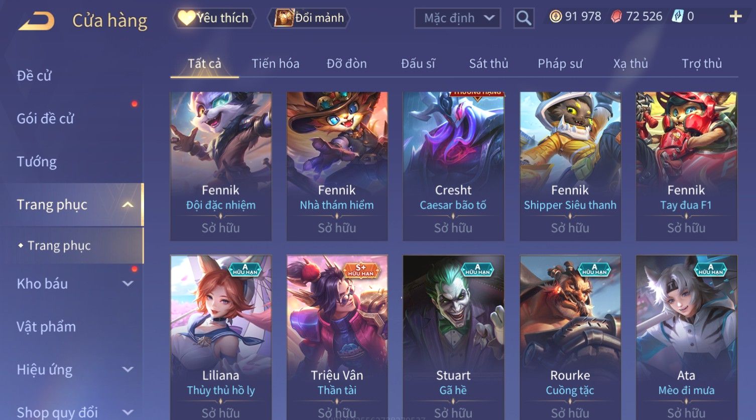This screenshot has width=756, height=420.
Task: Switch to the Pháp sư tab
Action: 560,64
